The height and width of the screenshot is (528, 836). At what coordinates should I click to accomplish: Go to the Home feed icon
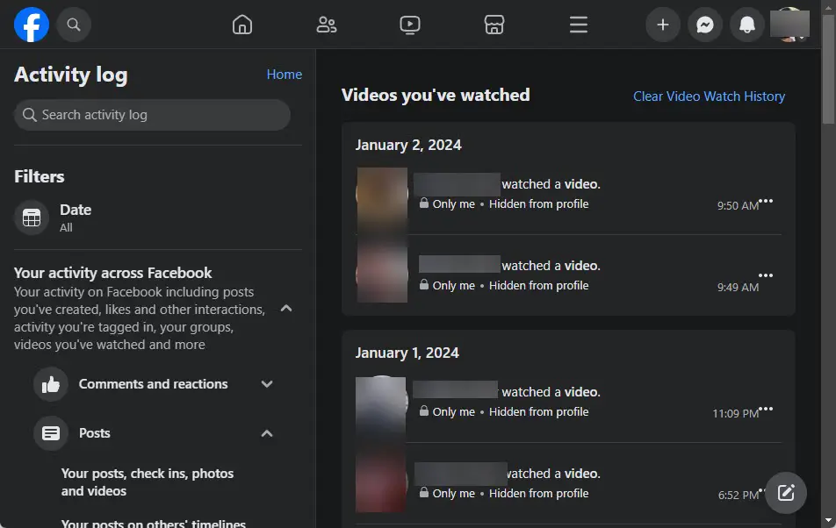coord(242,25)
